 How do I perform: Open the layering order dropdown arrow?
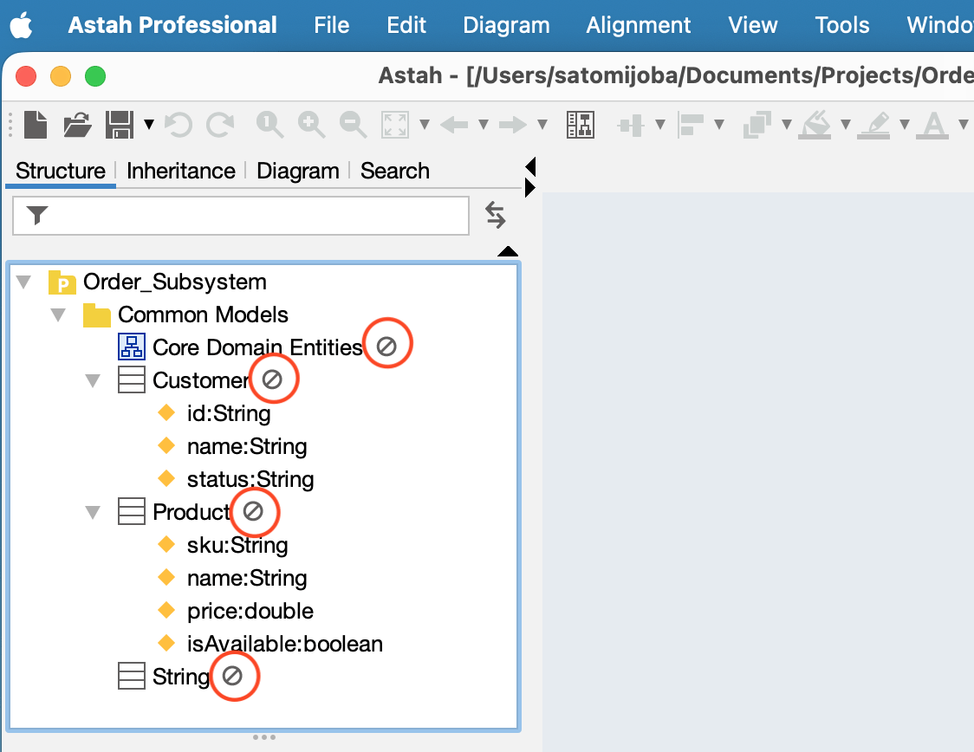(x=787, y=124)
